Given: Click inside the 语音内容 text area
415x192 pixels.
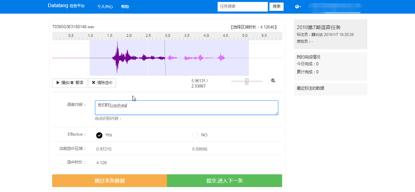Looking at the screenshot, I should [186, 108].
